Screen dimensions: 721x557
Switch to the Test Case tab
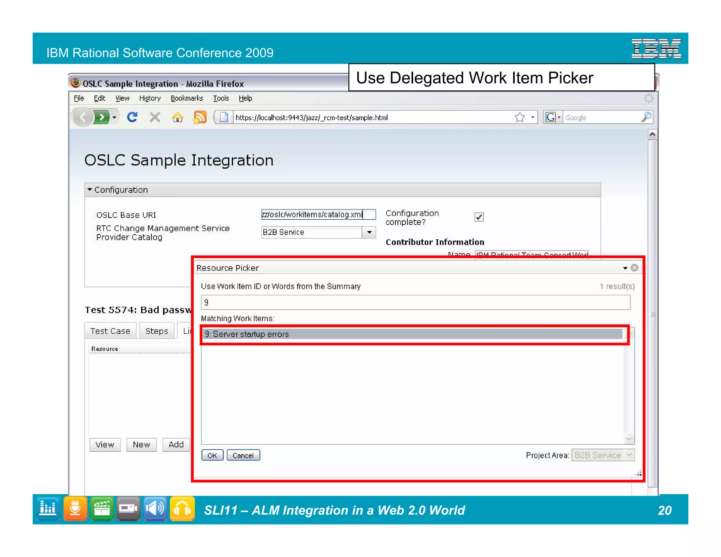[110, 331]
